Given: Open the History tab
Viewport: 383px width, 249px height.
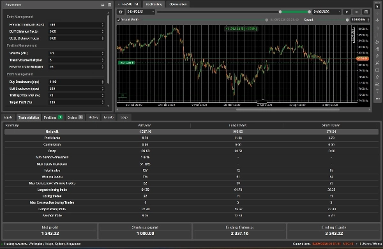Looking at the screenshot, I should pos(93,117).
